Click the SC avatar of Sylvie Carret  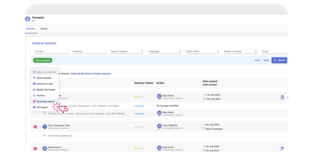(x=45, y=149)
